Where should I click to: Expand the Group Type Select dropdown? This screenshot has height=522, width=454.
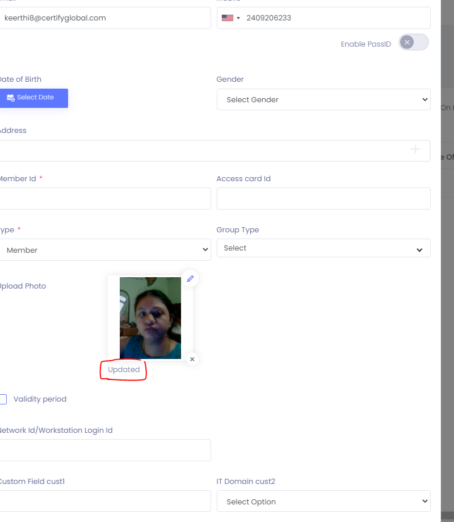(323, 248)
